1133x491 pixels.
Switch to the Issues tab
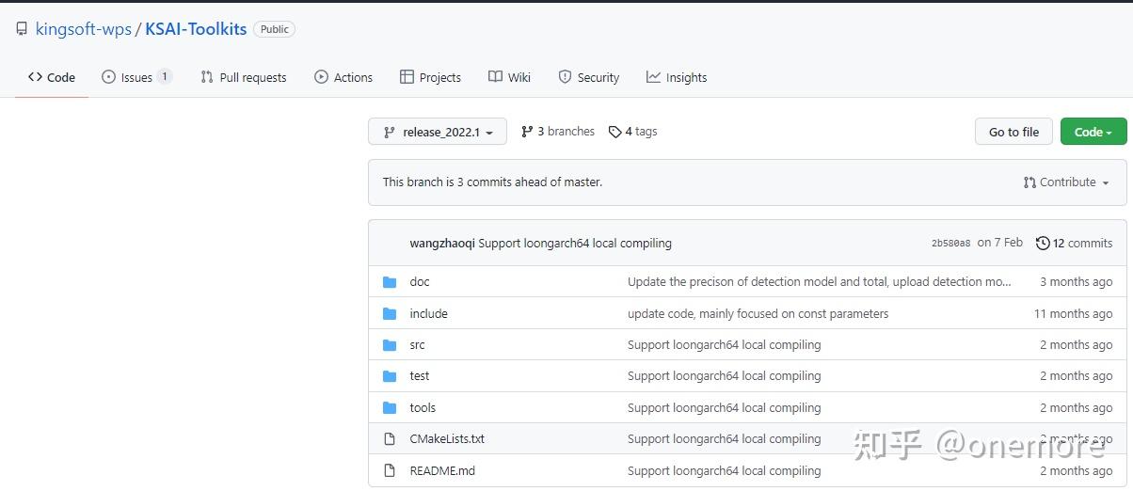pos(136,77)
